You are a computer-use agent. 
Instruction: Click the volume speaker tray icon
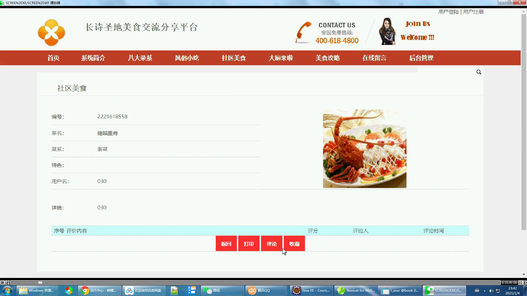pyautogui.click(x=491, y=291)
